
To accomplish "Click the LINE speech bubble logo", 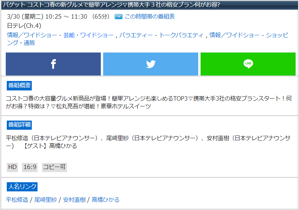I will (x=248, y=64).
